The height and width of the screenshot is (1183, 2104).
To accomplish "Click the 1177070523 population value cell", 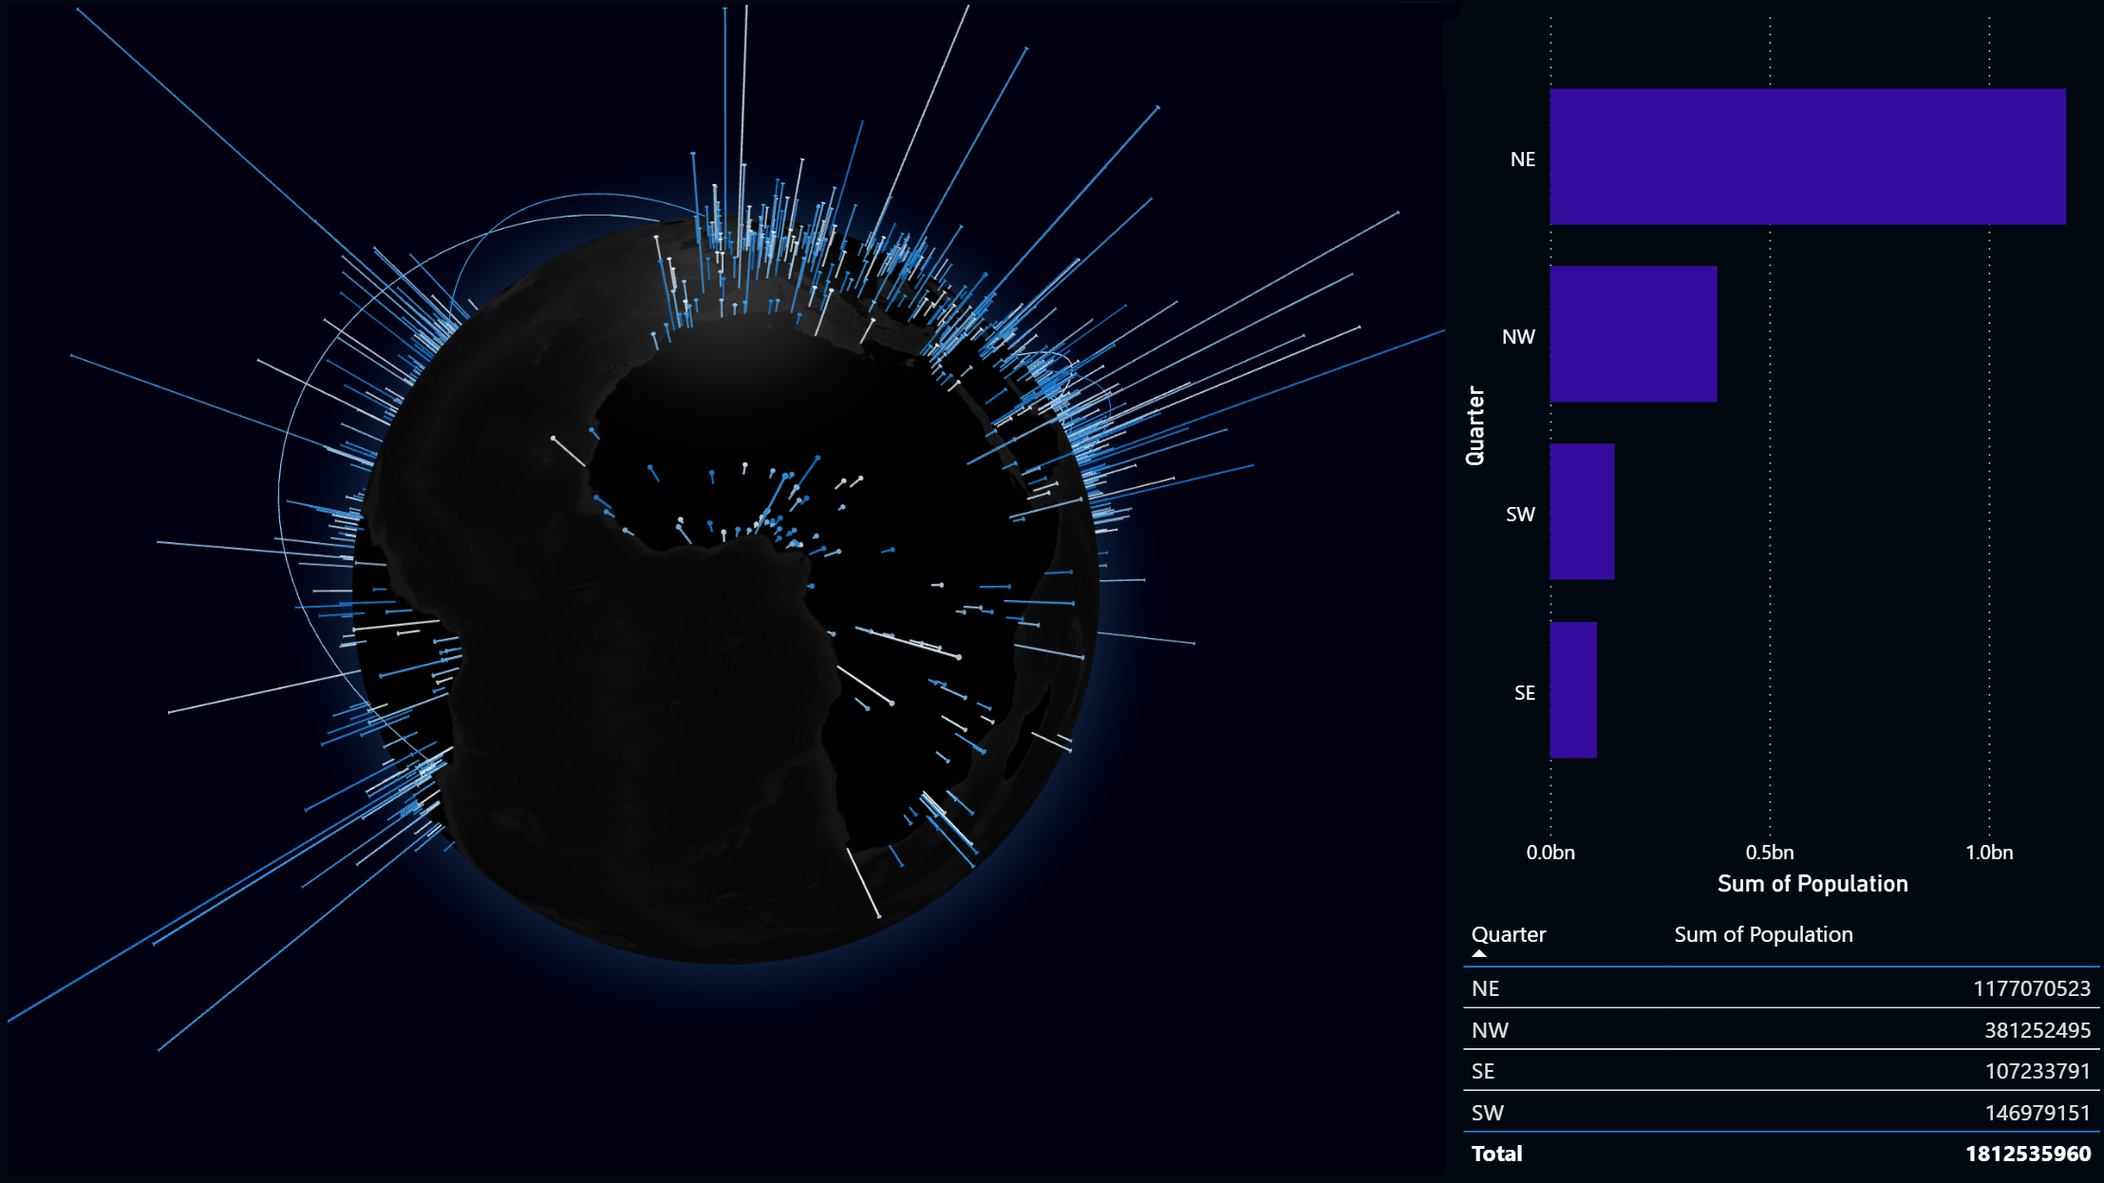I will click(x=2032, y=988).
